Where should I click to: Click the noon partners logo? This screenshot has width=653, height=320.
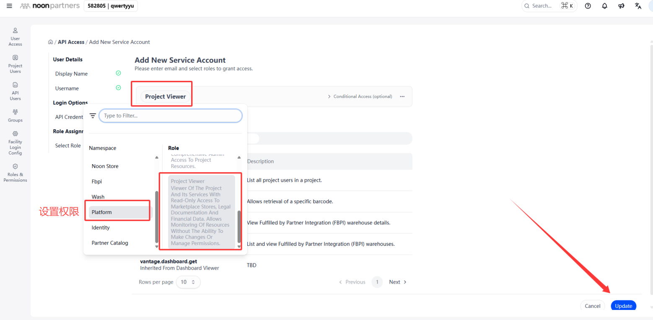tap(50, 6)
